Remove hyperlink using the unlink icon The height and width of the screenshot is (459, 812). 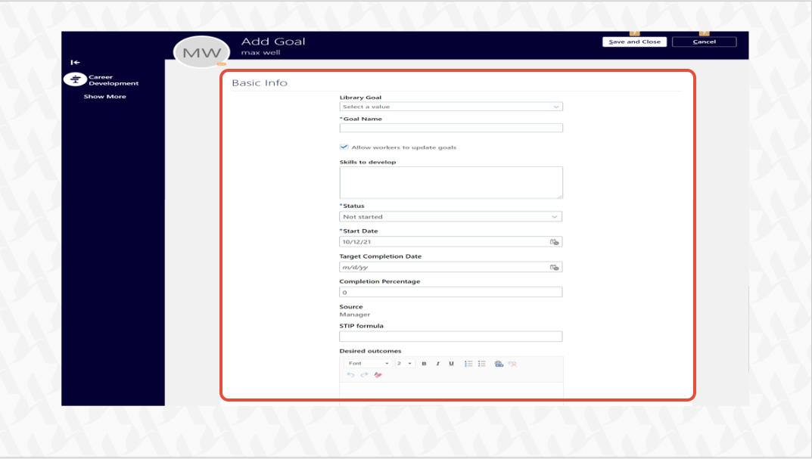(512, 364)
